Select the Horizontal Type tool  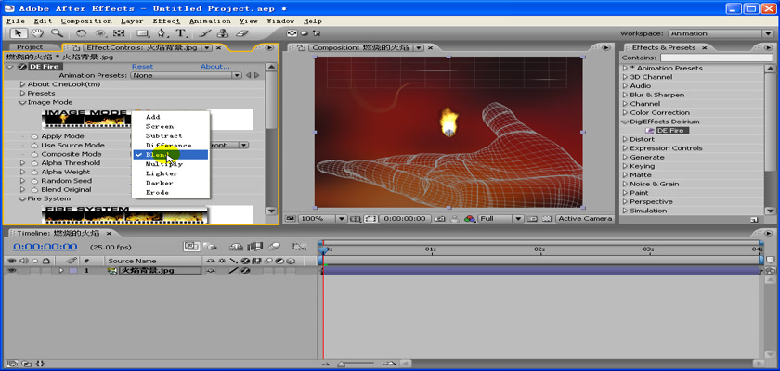[x=181, y=33]
